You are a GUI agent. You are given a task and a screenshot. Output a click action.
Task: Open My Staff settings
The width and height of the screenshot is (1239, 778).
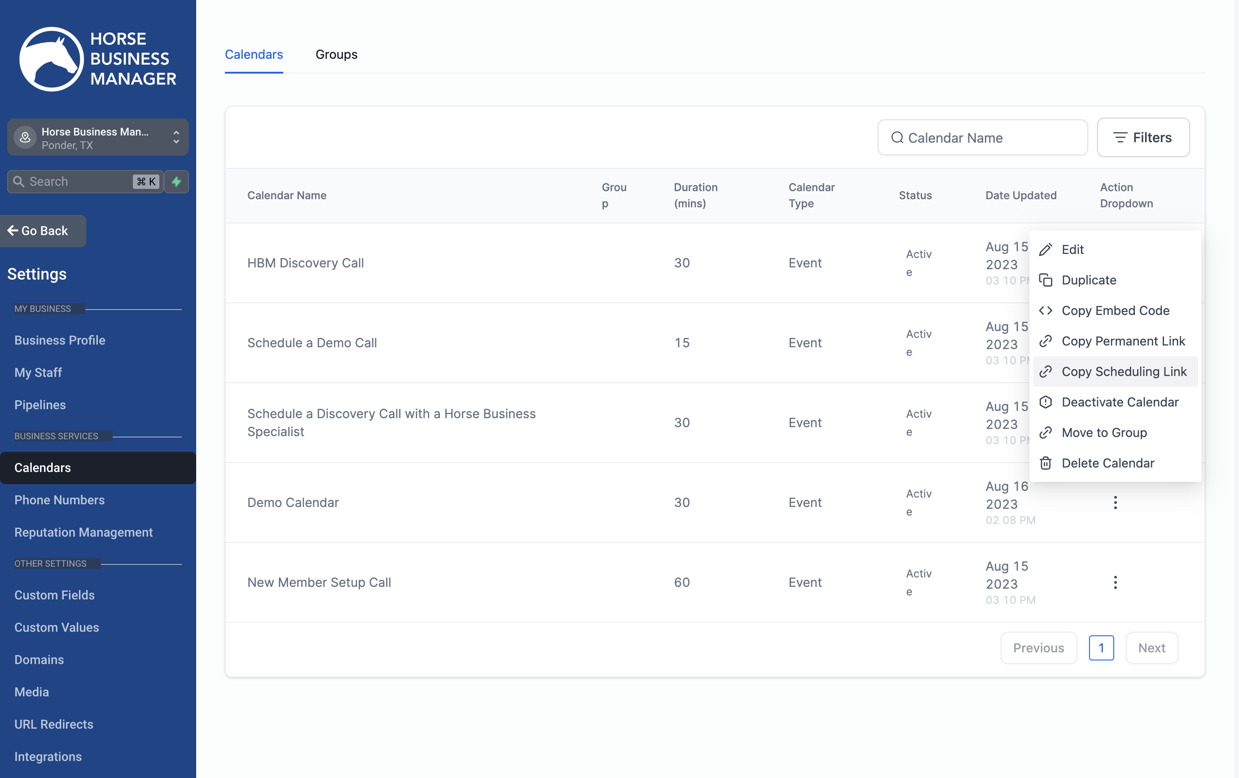coord(38,372)
